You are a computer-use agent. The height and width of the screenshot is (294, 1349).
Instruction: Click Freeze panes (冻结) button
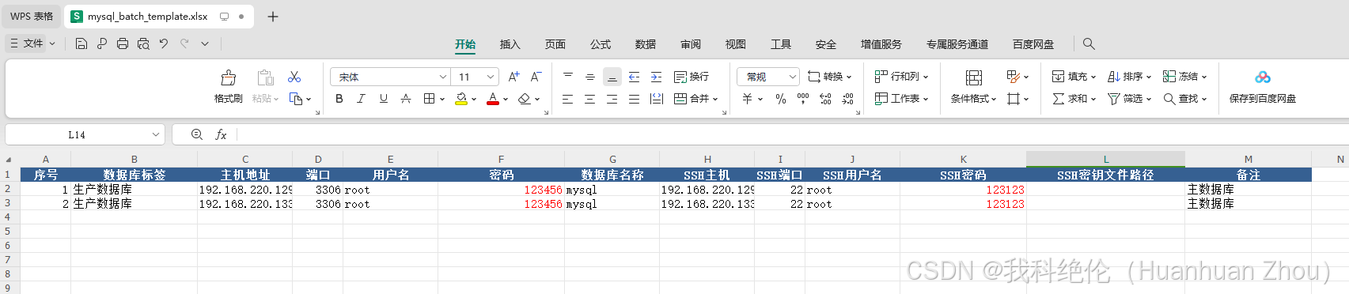pos(1184,77)
